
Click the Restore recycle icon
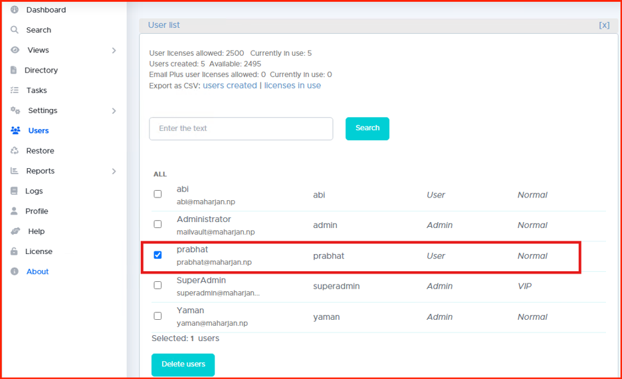pos(14,150)
